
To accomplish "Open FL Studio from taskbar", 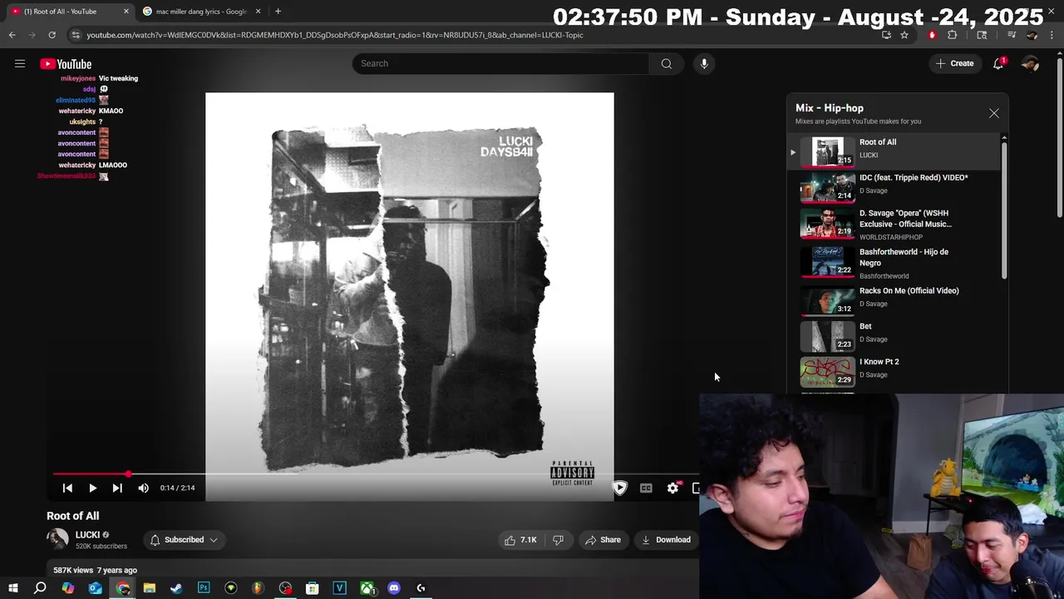I will (x=258, y=588).
